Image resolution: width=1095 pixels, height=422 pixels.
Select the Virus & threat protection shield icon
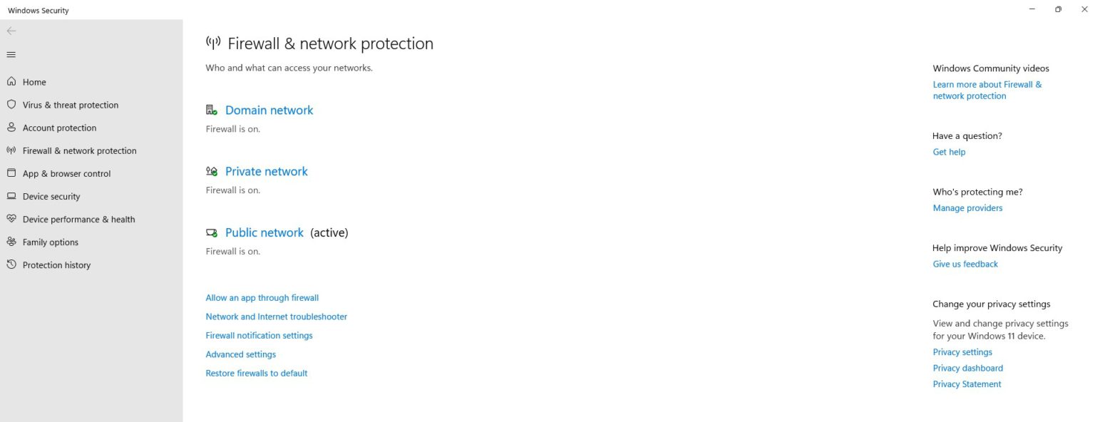[x=11, y=105]
